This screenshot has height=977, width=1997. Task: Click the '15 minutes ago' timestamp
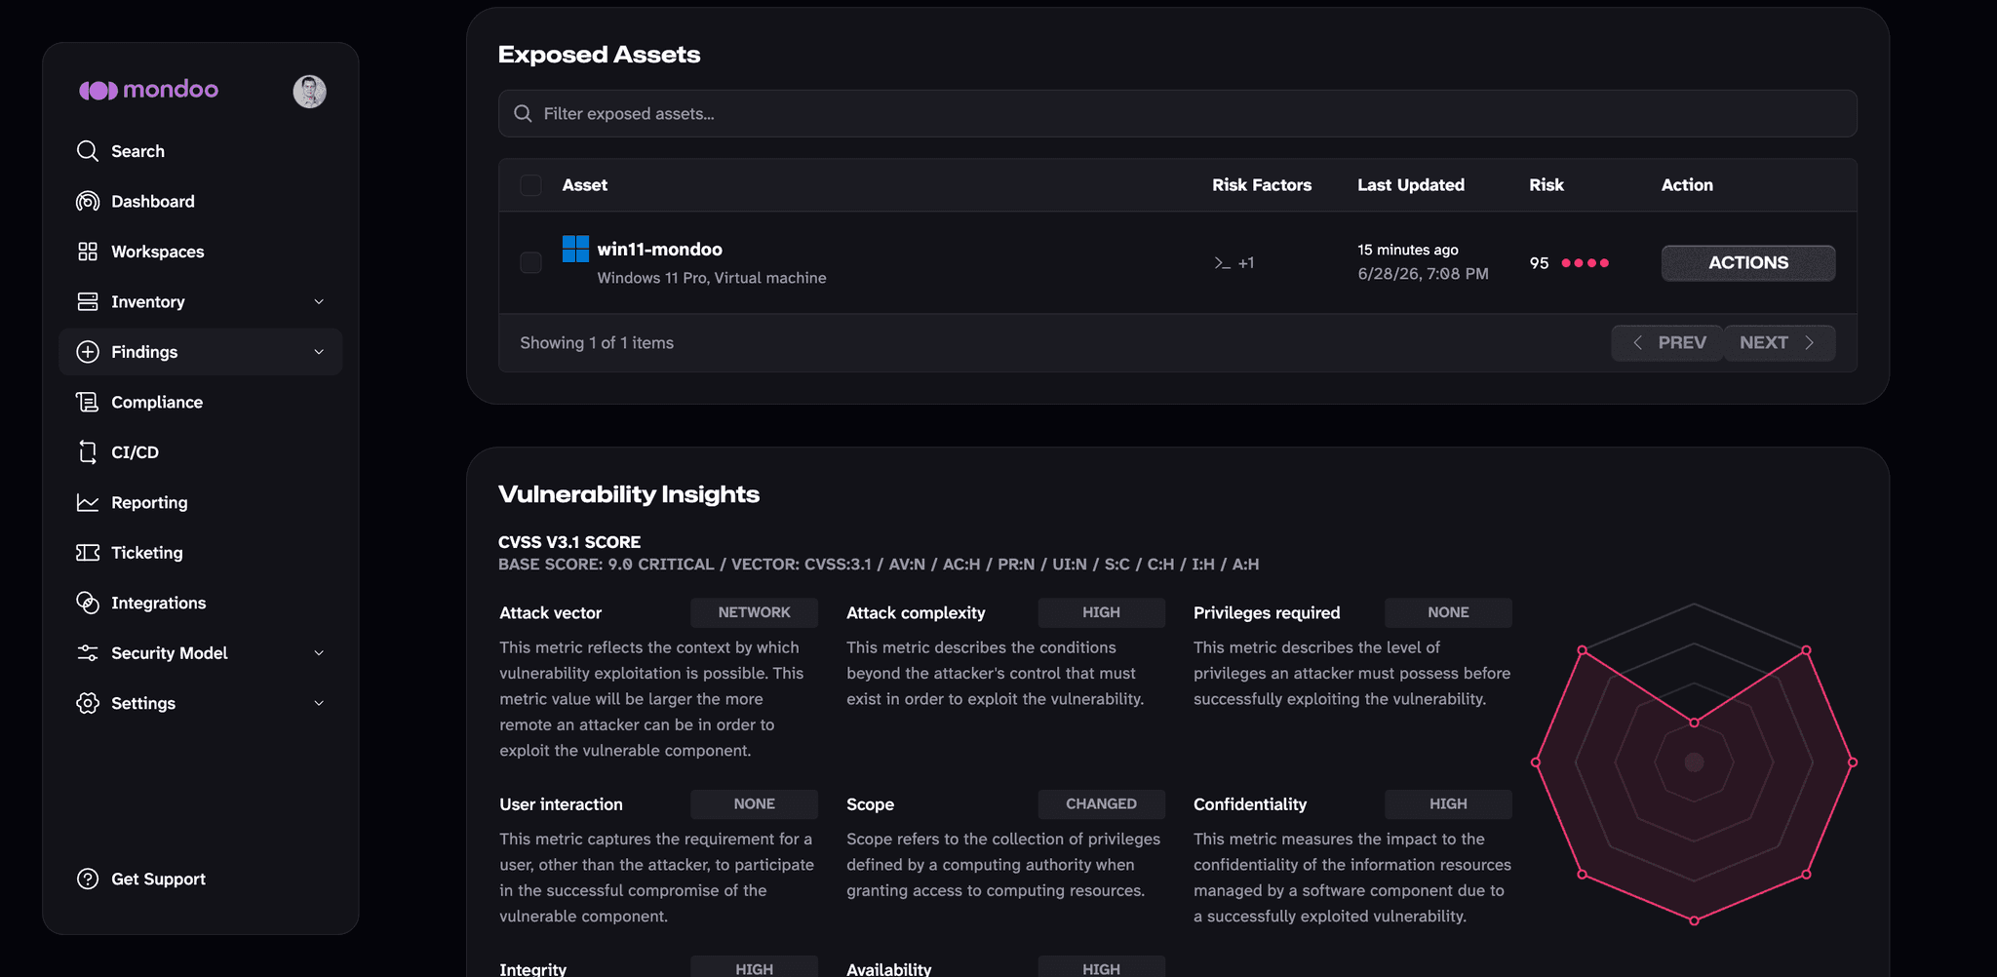(x=1408, y=250)
